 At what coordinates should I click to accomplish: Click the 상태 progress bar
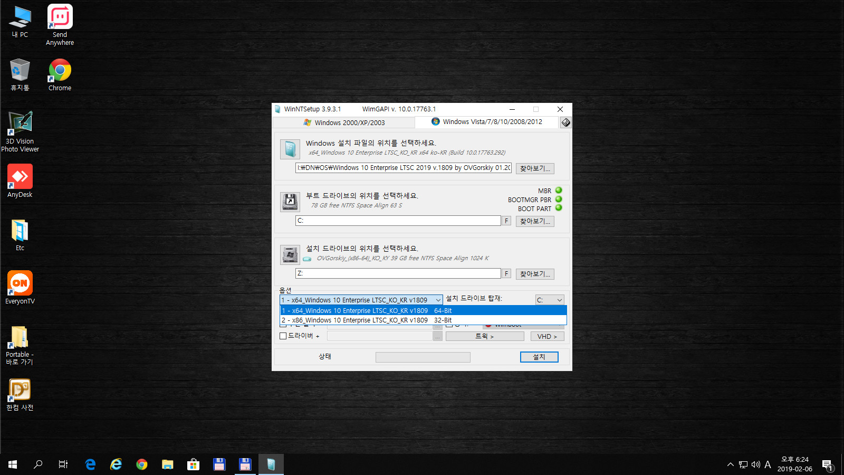[x=423, y=357]
